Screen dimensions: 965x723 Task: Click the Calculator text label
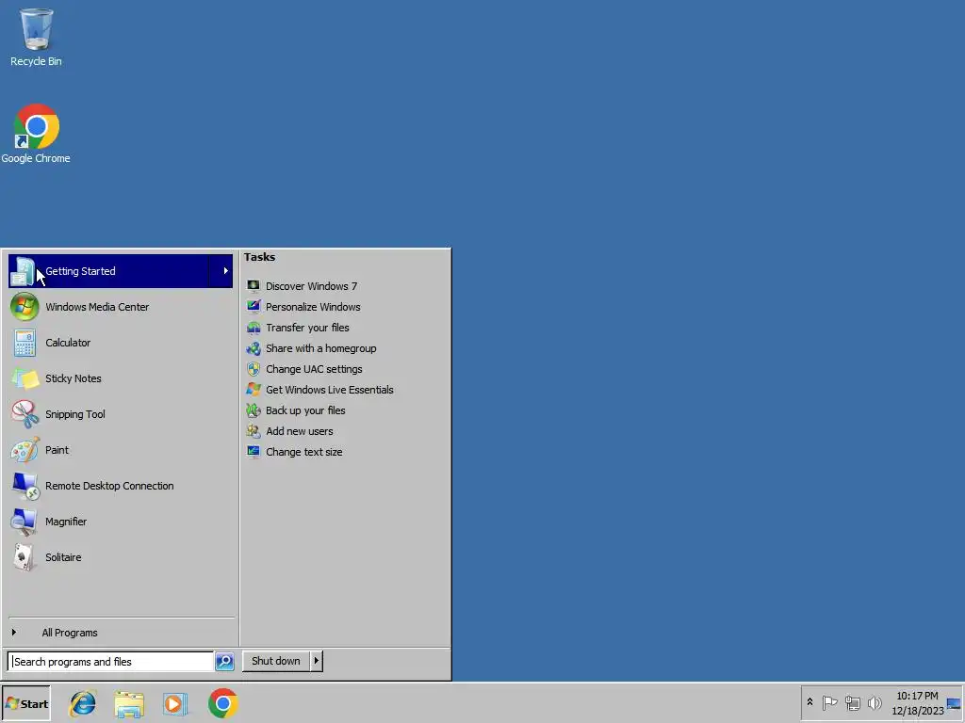[x=68, y=343]
